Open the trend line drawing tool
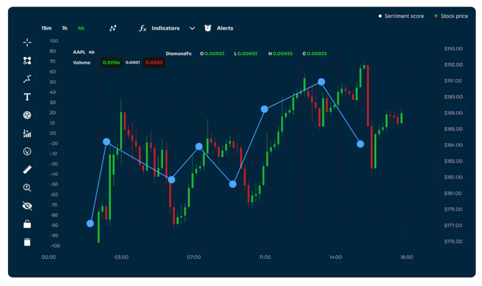Image resolution: width=482 pixels, height=286 pixels. click(x=27, y=79)
